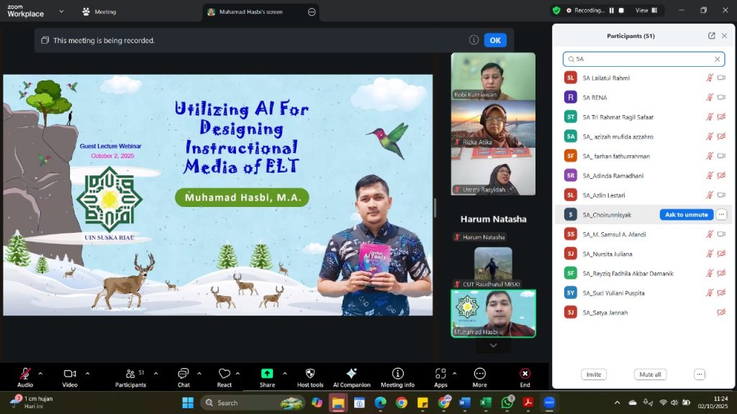
Task: Open Meeting info icon
Action: pos(397,374)
